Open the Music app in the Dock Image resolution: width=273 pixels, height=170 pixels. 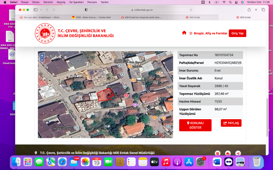(166, 161)
